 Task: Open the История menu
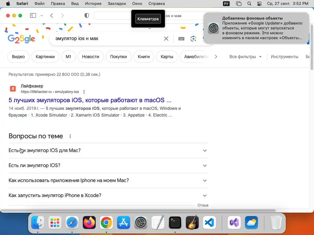pos(93,4)
